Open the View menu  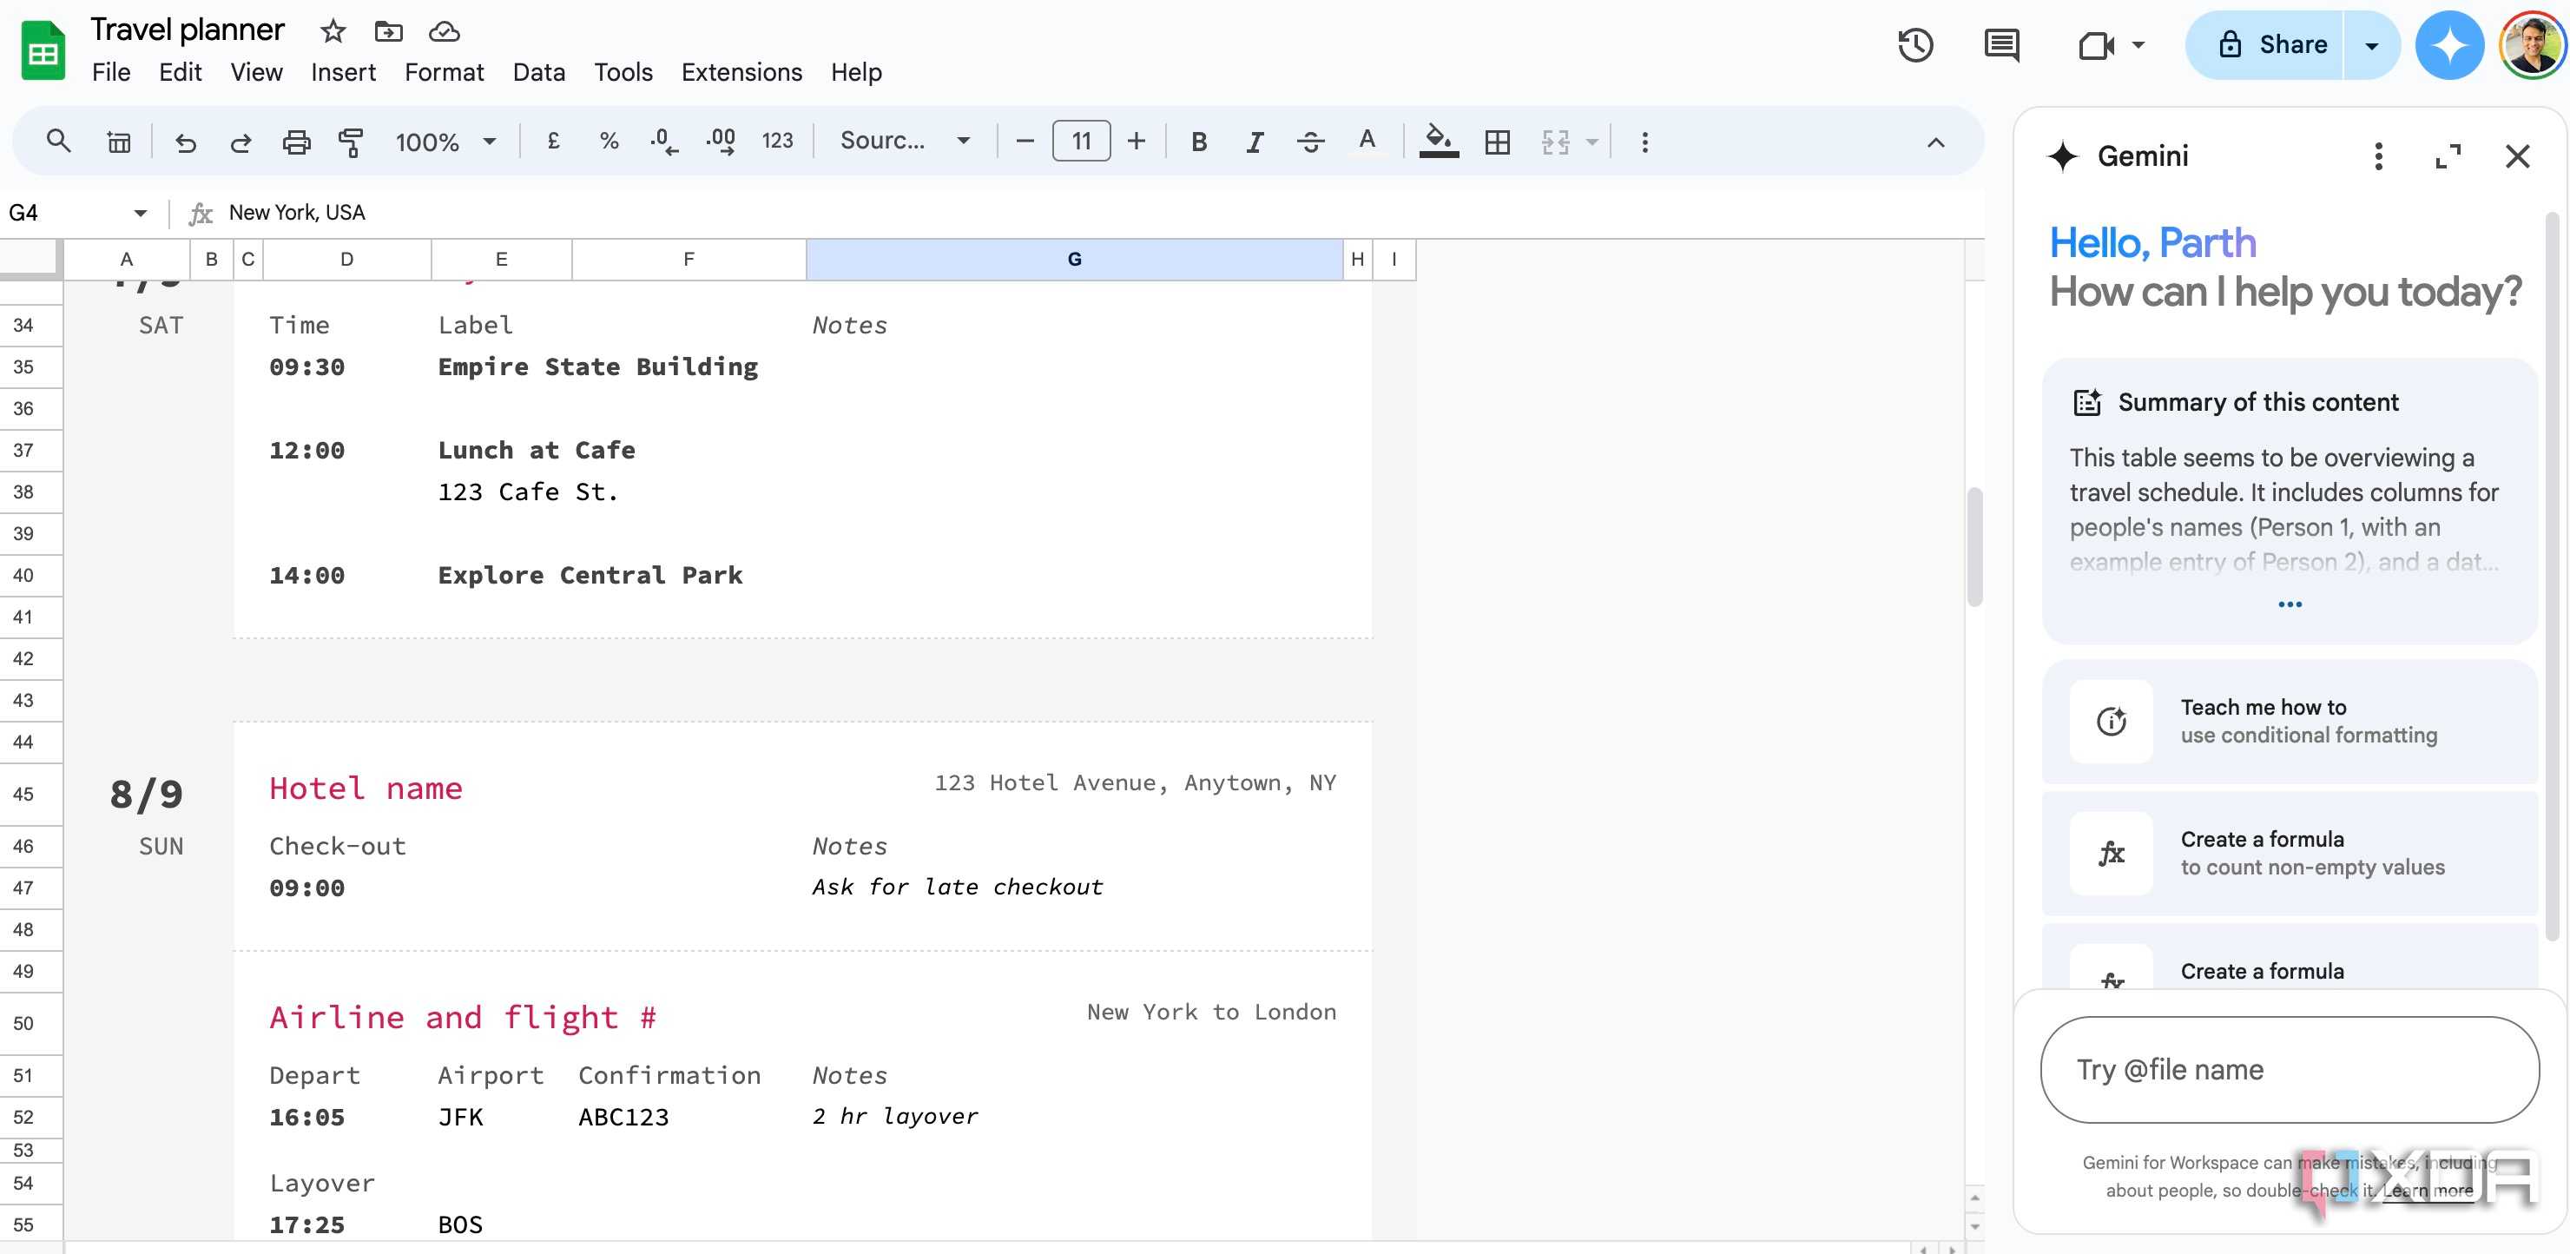(256, 72)
